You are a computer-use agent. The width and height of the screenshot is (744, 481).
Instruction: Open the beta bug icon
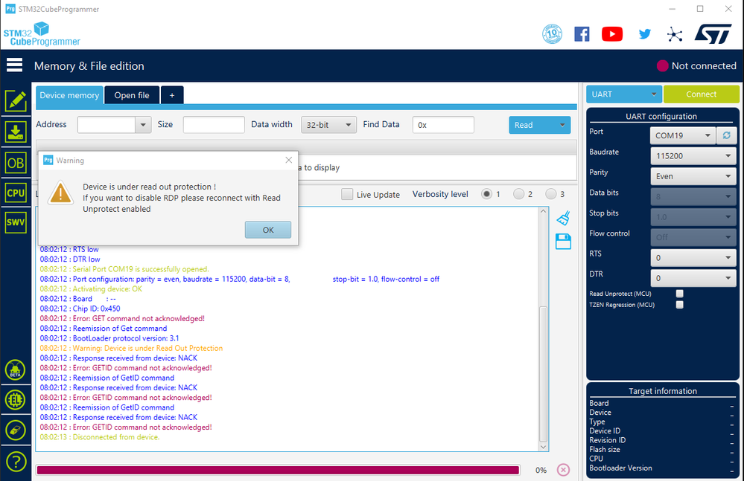(x=15, y=369)
